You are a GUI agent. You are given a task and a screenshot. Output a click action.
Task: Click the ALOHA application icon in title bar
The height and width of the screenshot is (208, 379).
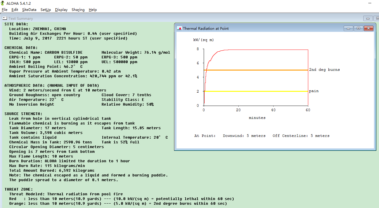pyautogui.click(x=3, y=3)
